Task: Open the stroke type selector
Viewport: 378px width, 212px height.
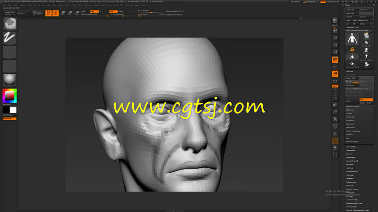Action: pyautogui.click(x=9, y=38)
